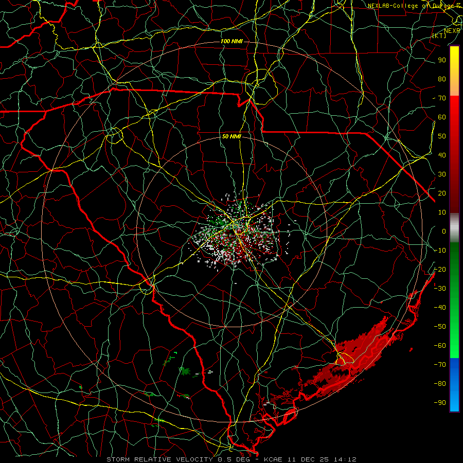
Task: Click the [KT] units label above the color bar
Action: (439, 35)
